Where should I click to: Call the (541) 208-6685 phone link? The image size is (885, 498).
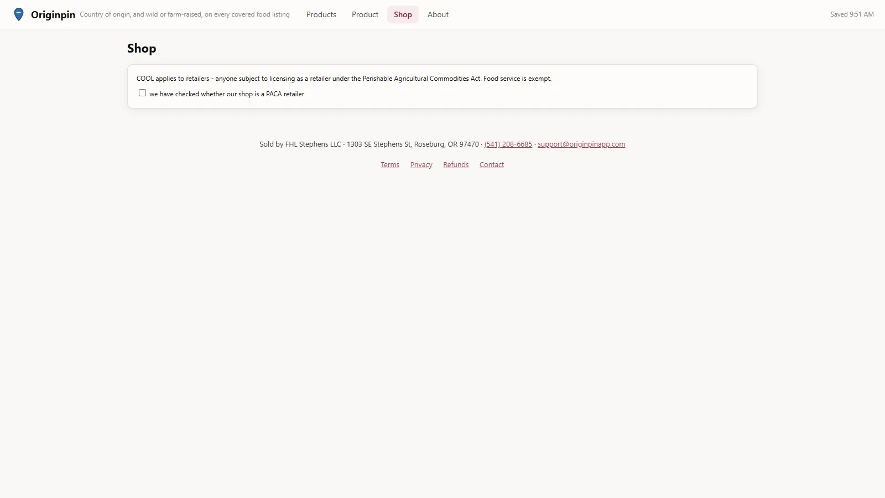[508, 144]
